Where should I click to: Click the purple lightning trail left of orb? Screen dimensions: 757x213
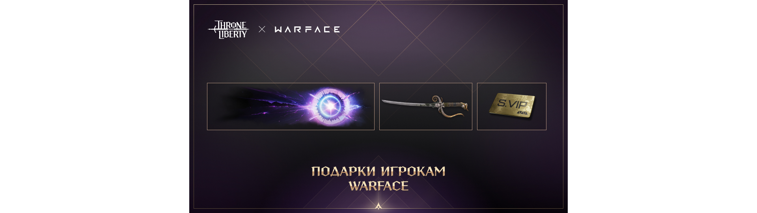click(x=276, y=106)
